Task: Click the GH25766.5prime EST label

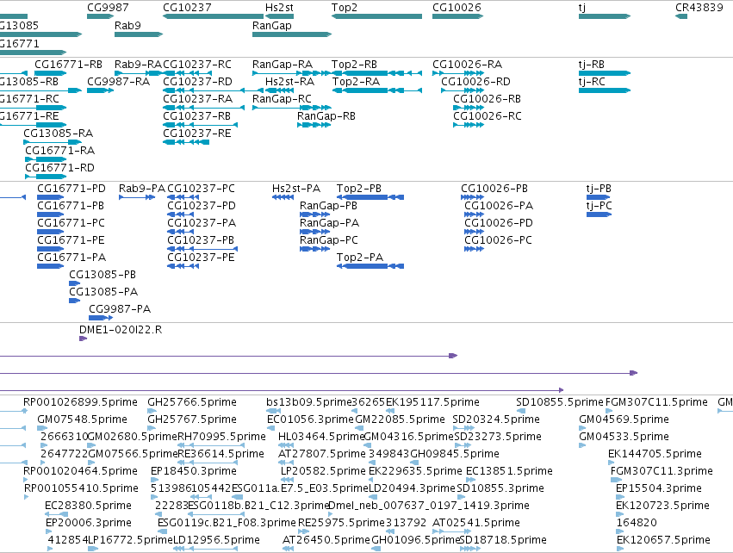Action: [192, 402]
